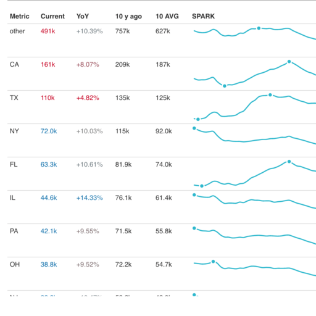Click FL current value 63.3k
316x316 pixels.
[49, 164]
